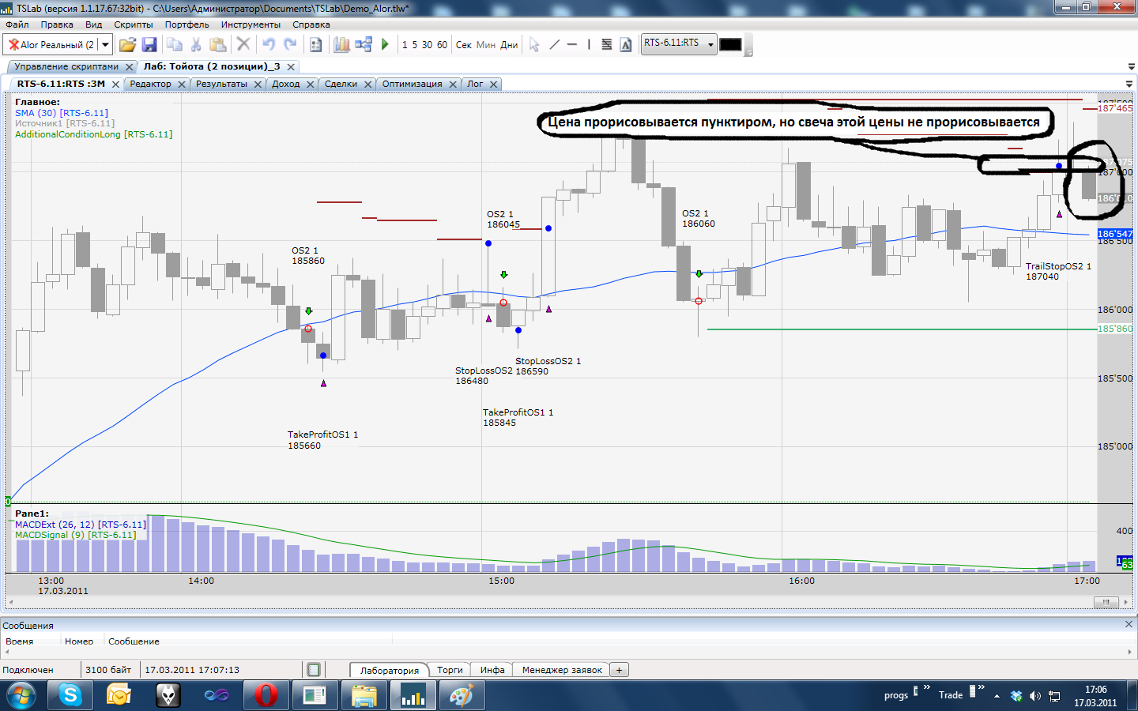Select the text annotation tool

(x=626, y=45)
